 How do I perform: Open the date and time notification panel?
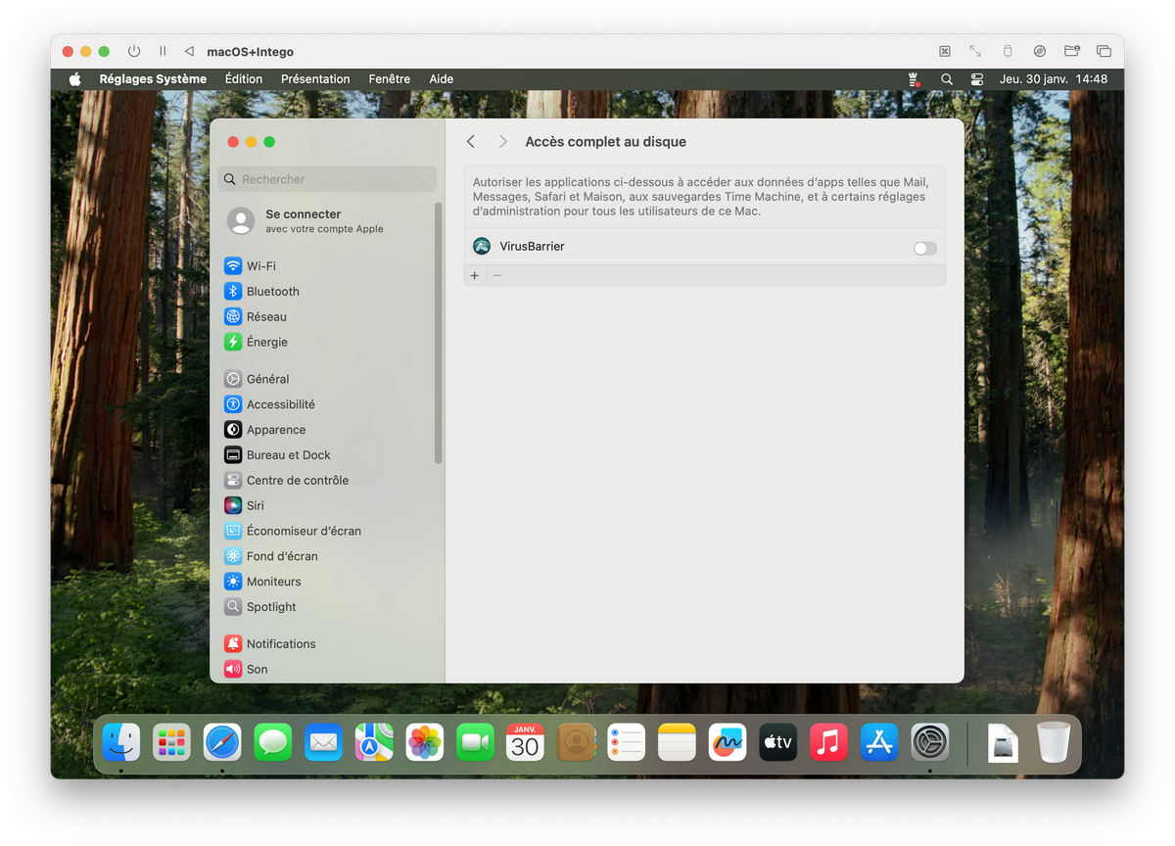click(x=1054, y=79)
